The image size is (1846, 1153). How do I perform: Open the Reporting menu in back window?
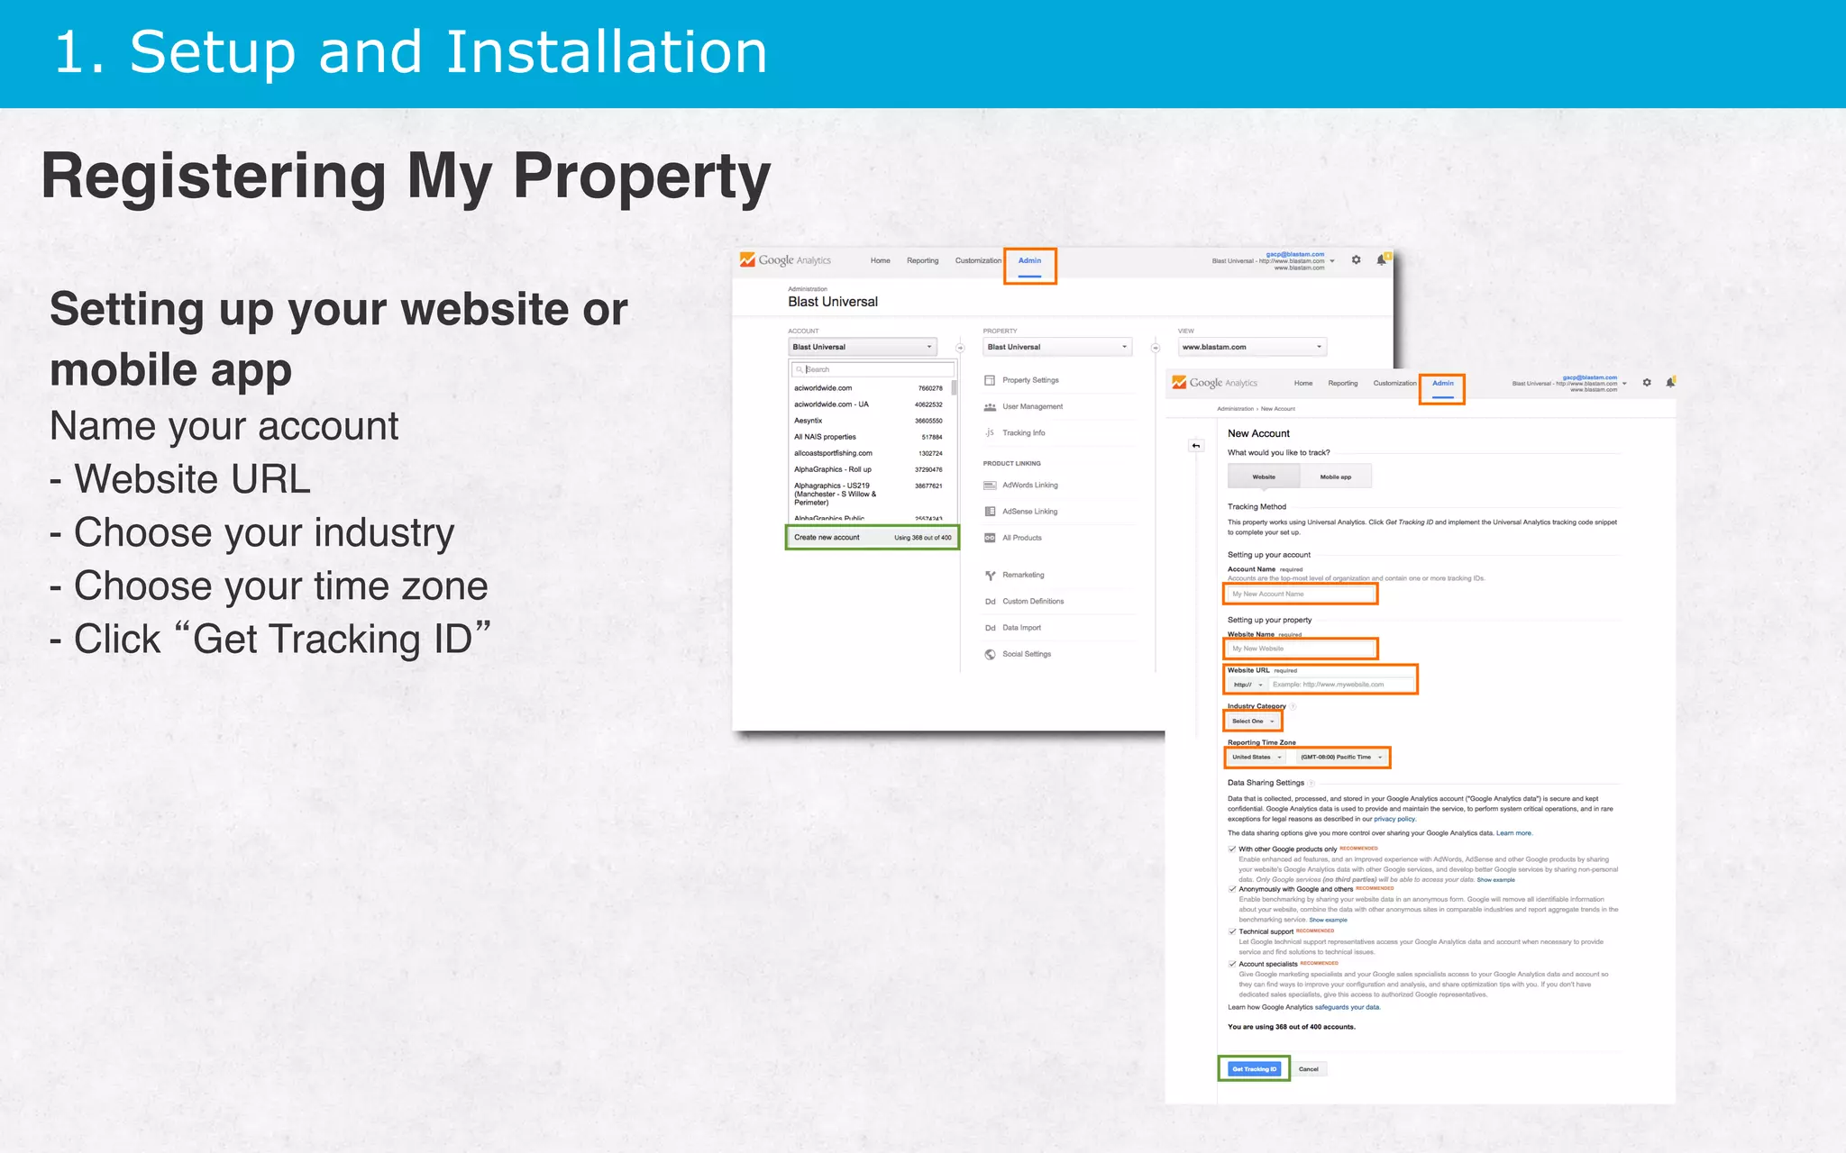tap(922, 261)
